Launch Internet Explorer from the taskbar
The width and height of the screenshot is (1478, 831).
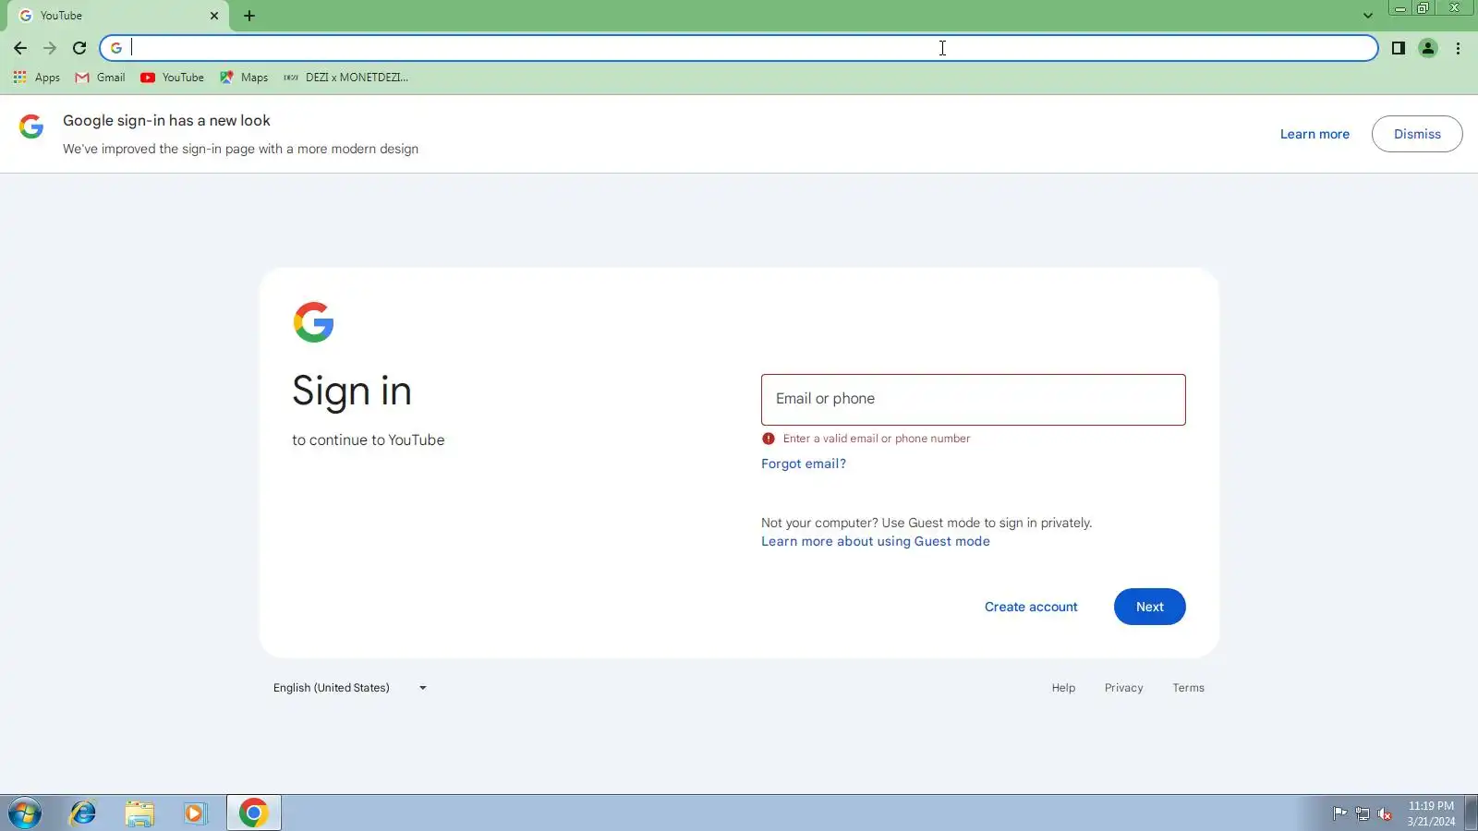[83, 813]
